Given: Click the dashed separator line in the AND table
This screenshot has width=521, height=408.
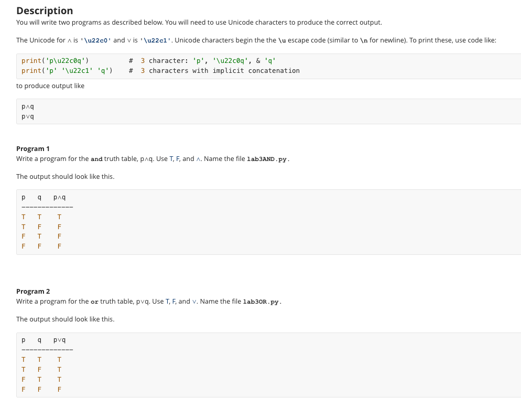Looking at the screenshot, I should click(x=46, y=207).
